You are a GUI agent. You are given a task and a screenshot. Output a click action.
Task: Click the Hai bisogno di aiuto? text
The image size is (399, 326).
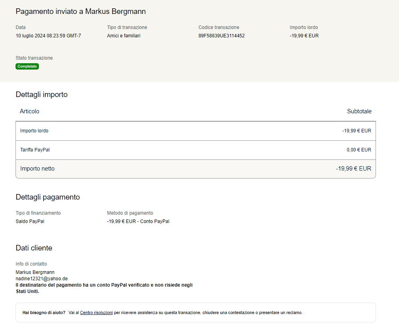44,313
